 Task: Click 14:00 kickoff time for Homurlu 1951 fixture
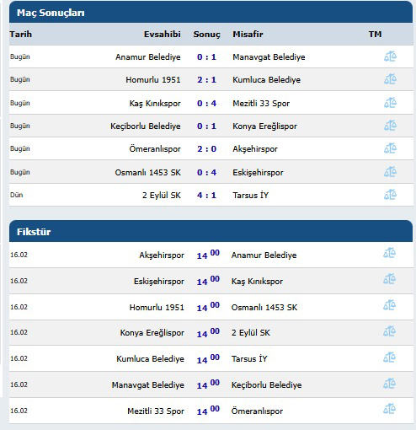tap(208, 307)
